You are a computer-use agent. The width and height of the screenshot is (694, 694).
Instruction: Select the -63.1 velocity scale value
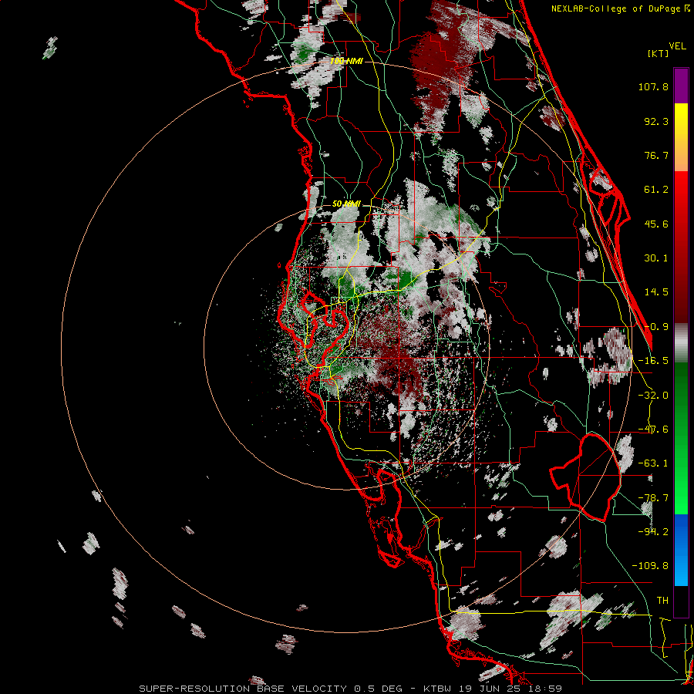click(653, 463)
